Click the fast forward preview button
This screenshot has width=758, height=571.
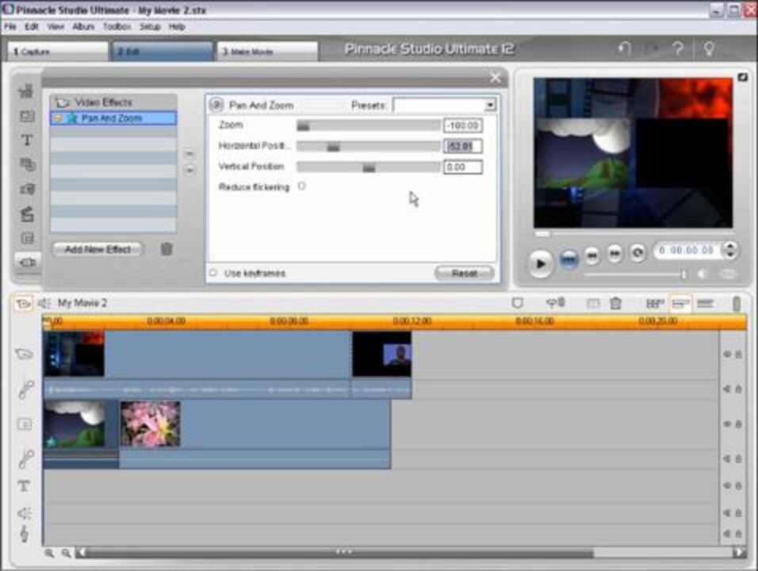615,253
